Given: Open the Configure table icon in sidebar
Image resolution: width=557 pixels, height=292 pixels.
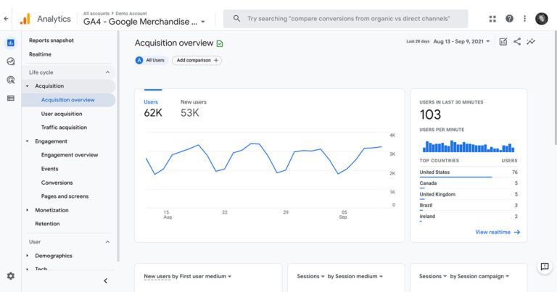Looking at the screenshot, I should (x=11, y=99).
